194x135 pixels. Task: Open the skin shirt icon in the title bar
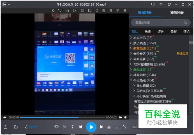(x=169, y=4)
